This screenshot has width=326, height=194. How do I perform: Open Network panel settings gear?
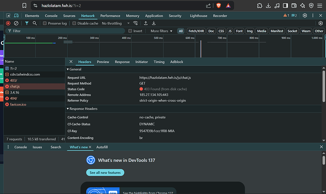point(321,23)
